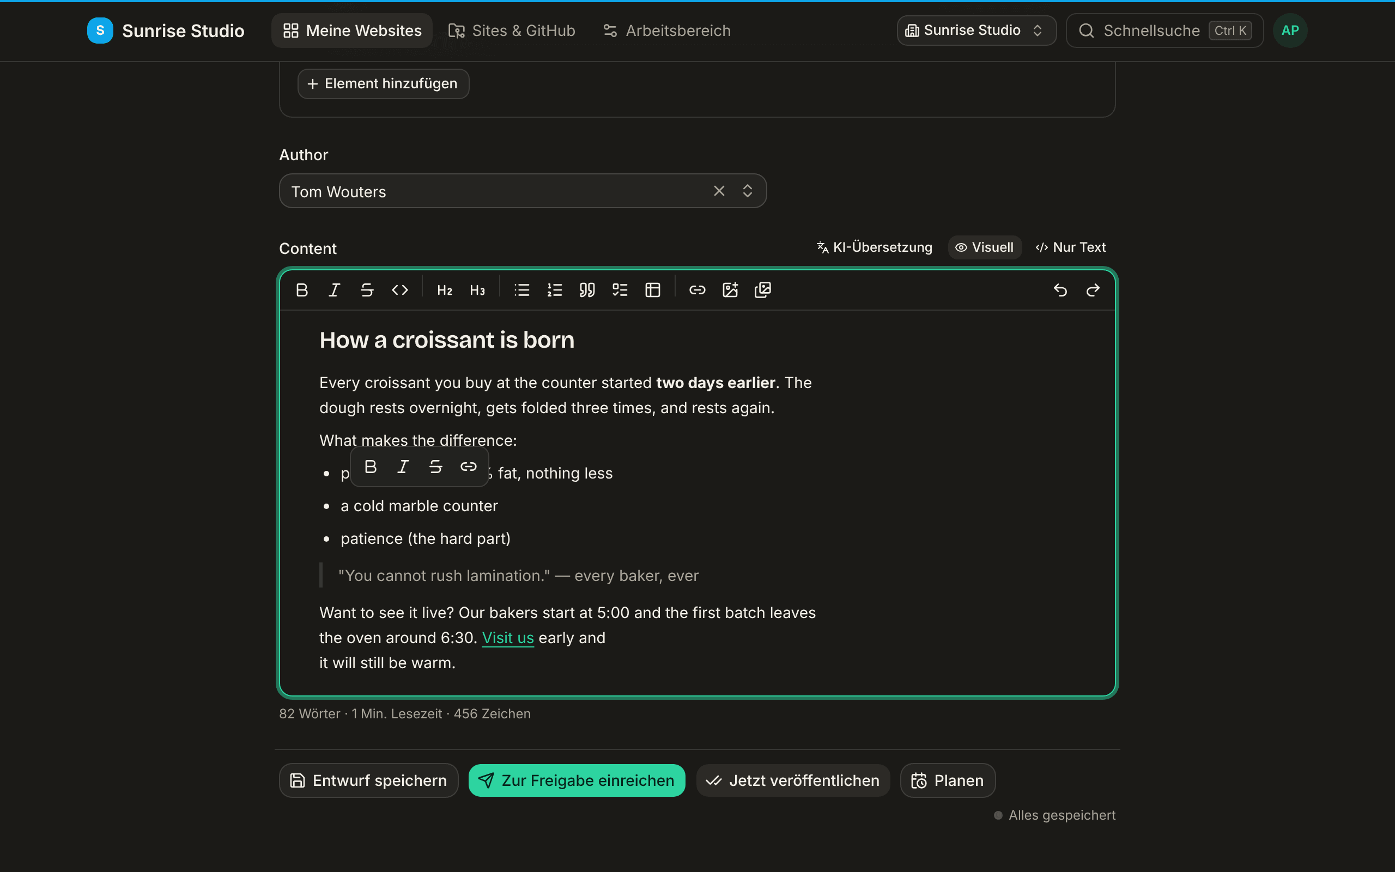Open the image gallery insert tool
Image resolution: width=1395 pixels, height=872 pixels.
[763, 289]
